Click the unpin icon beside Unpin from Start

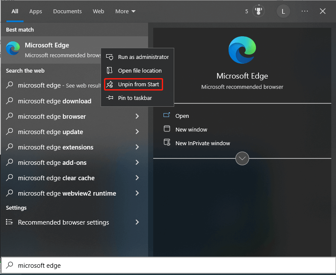pos(110,84)
